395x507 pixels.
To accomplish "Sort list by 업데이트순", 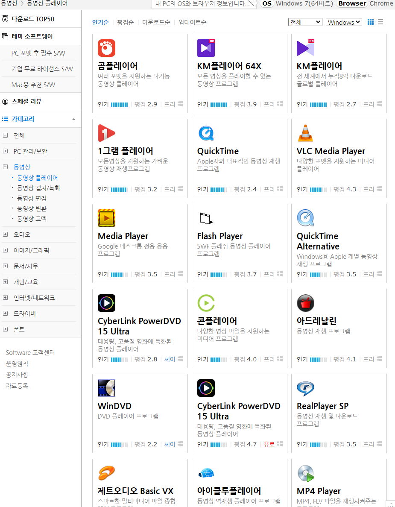I will click(192, 22).
